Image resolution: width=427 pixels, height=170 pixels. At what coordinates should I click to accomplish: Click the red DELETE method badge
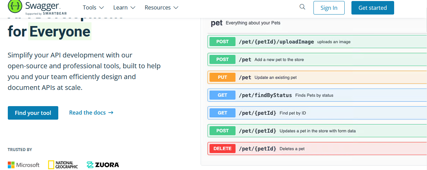point(222,148)
